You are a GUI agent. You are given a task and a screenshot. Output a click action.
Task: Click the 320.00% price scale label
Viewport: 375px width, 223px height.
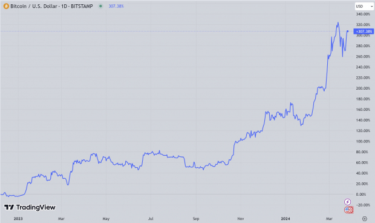(x=363, y=25)
